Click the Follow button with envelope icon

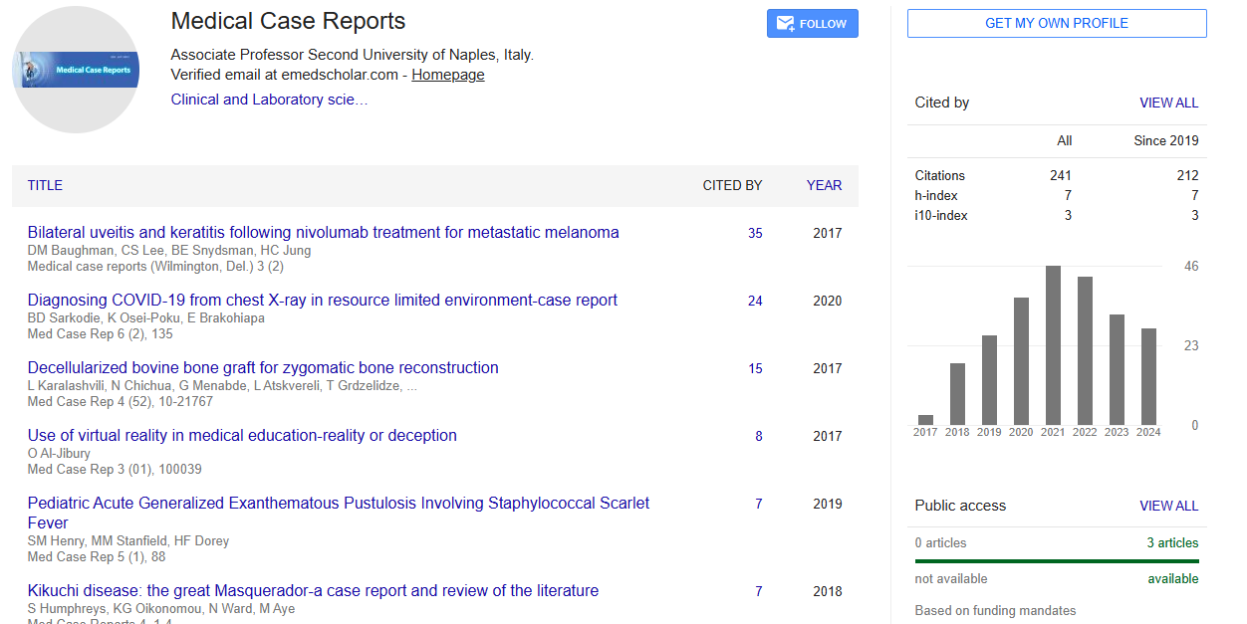(x=812, y=24)
